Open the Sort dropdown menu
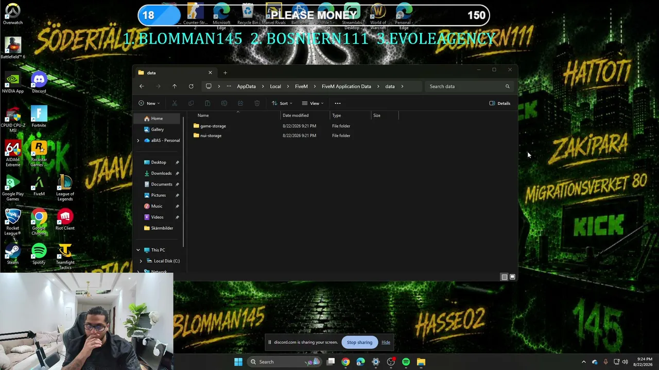This screenshot has width=659, height=370. pyautogui.click(x=282, y=103)
